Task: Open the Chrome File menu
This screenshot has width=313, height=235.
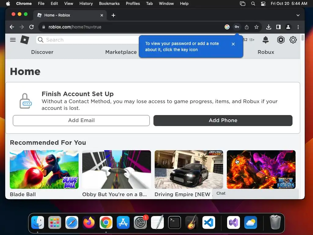Action: (x=41, y=3)
